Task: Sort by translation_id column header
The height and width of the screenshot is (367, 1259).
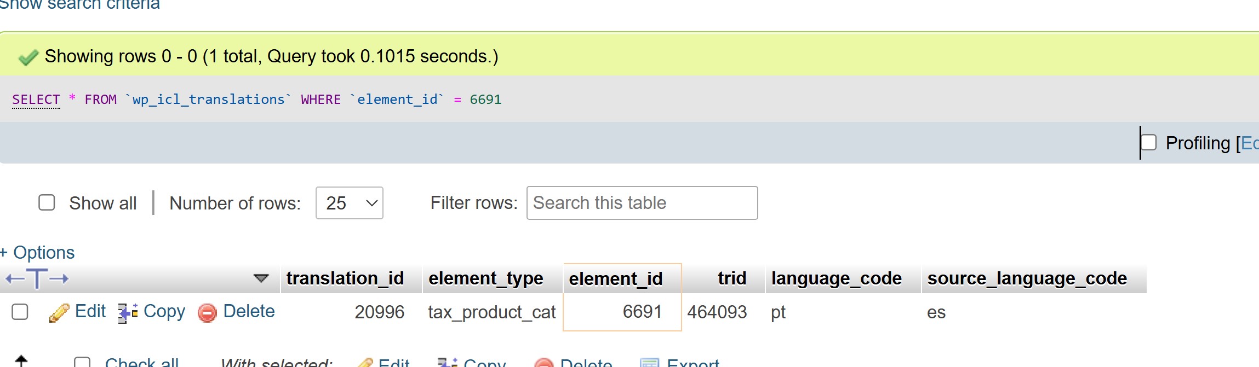Action: point(345,278)
